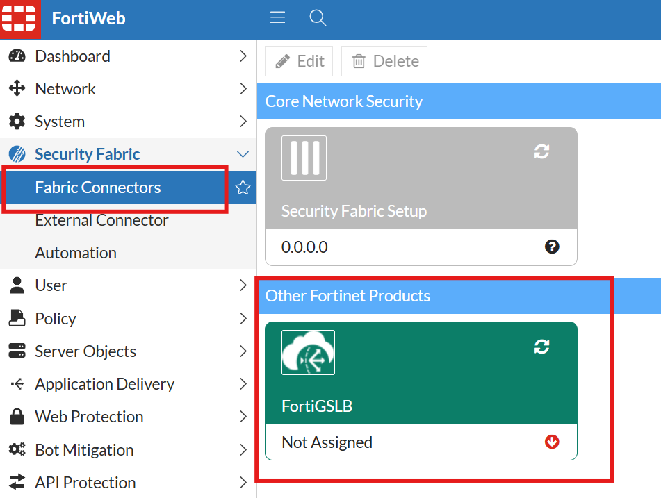Expand the Server Objects chevron

243,351
